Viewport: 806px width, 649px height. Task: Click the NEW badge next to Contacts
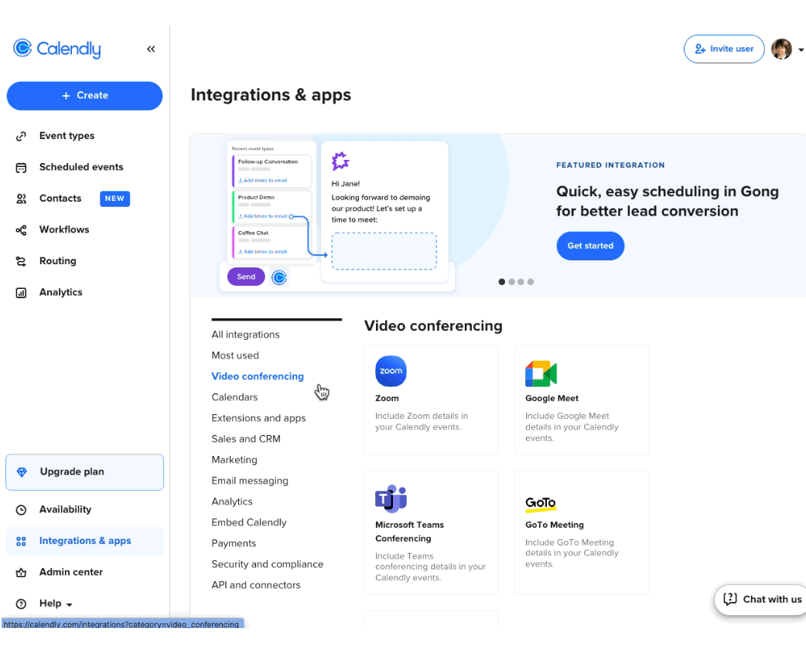[x=114, y=199]
